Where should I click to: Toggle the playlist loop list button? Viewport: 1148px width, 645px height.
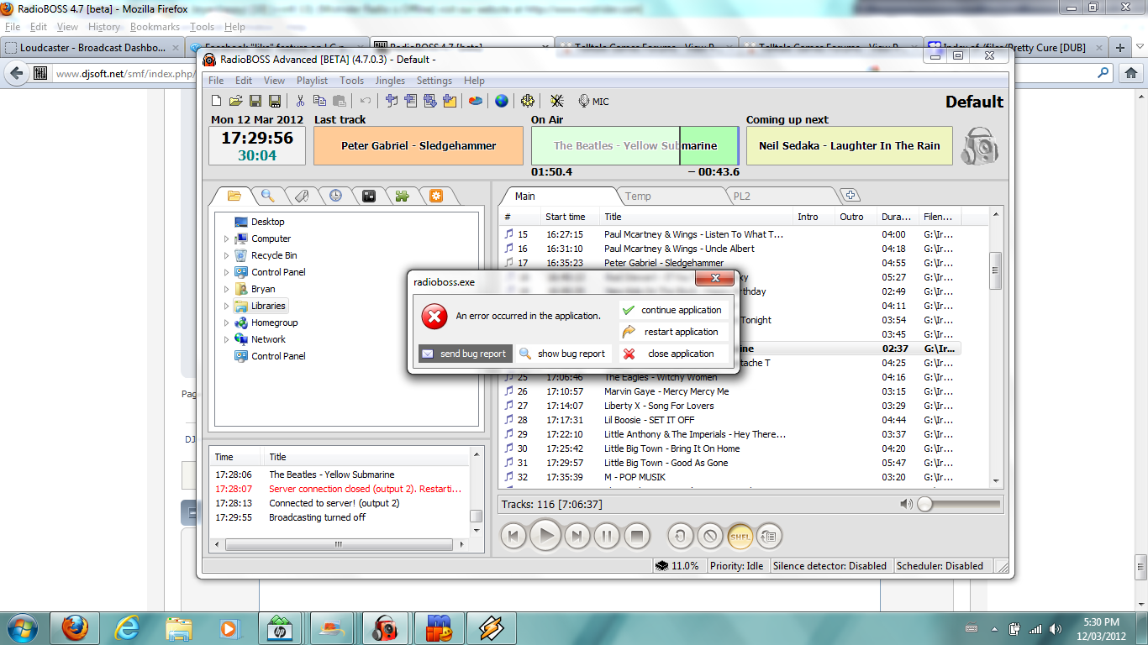(x=770, y=536)
